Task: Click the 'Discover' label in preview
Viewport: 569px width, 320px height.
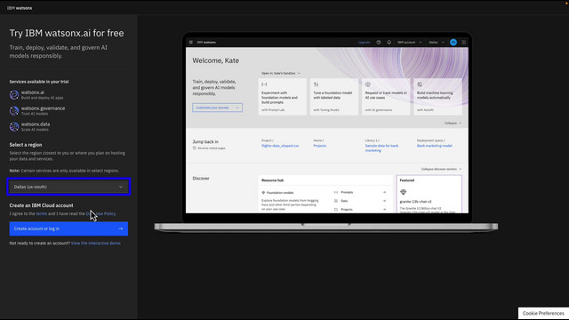Action: [x=201, y=179]
